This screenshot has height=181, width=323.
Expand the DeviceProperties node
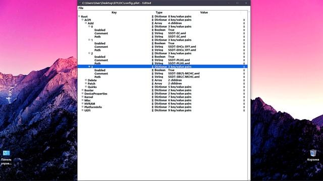[82, 94]
